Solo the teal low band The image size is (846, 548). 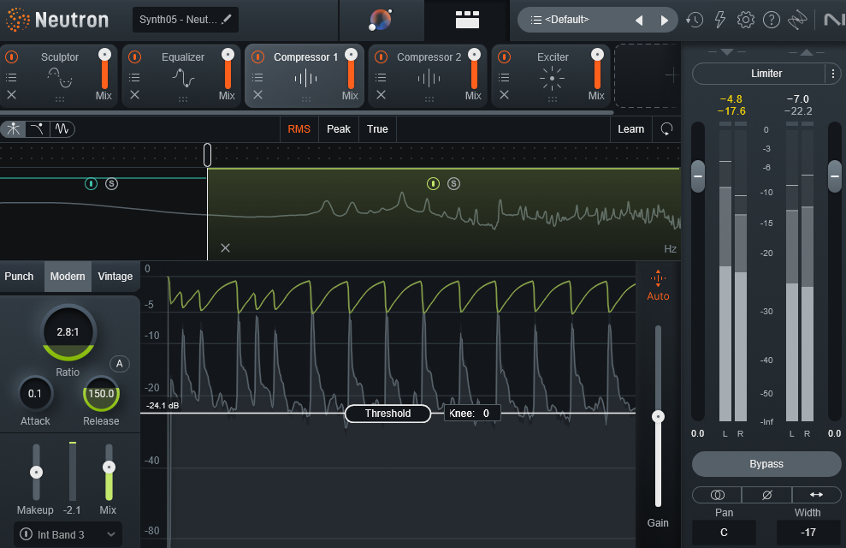click(112, 184)
